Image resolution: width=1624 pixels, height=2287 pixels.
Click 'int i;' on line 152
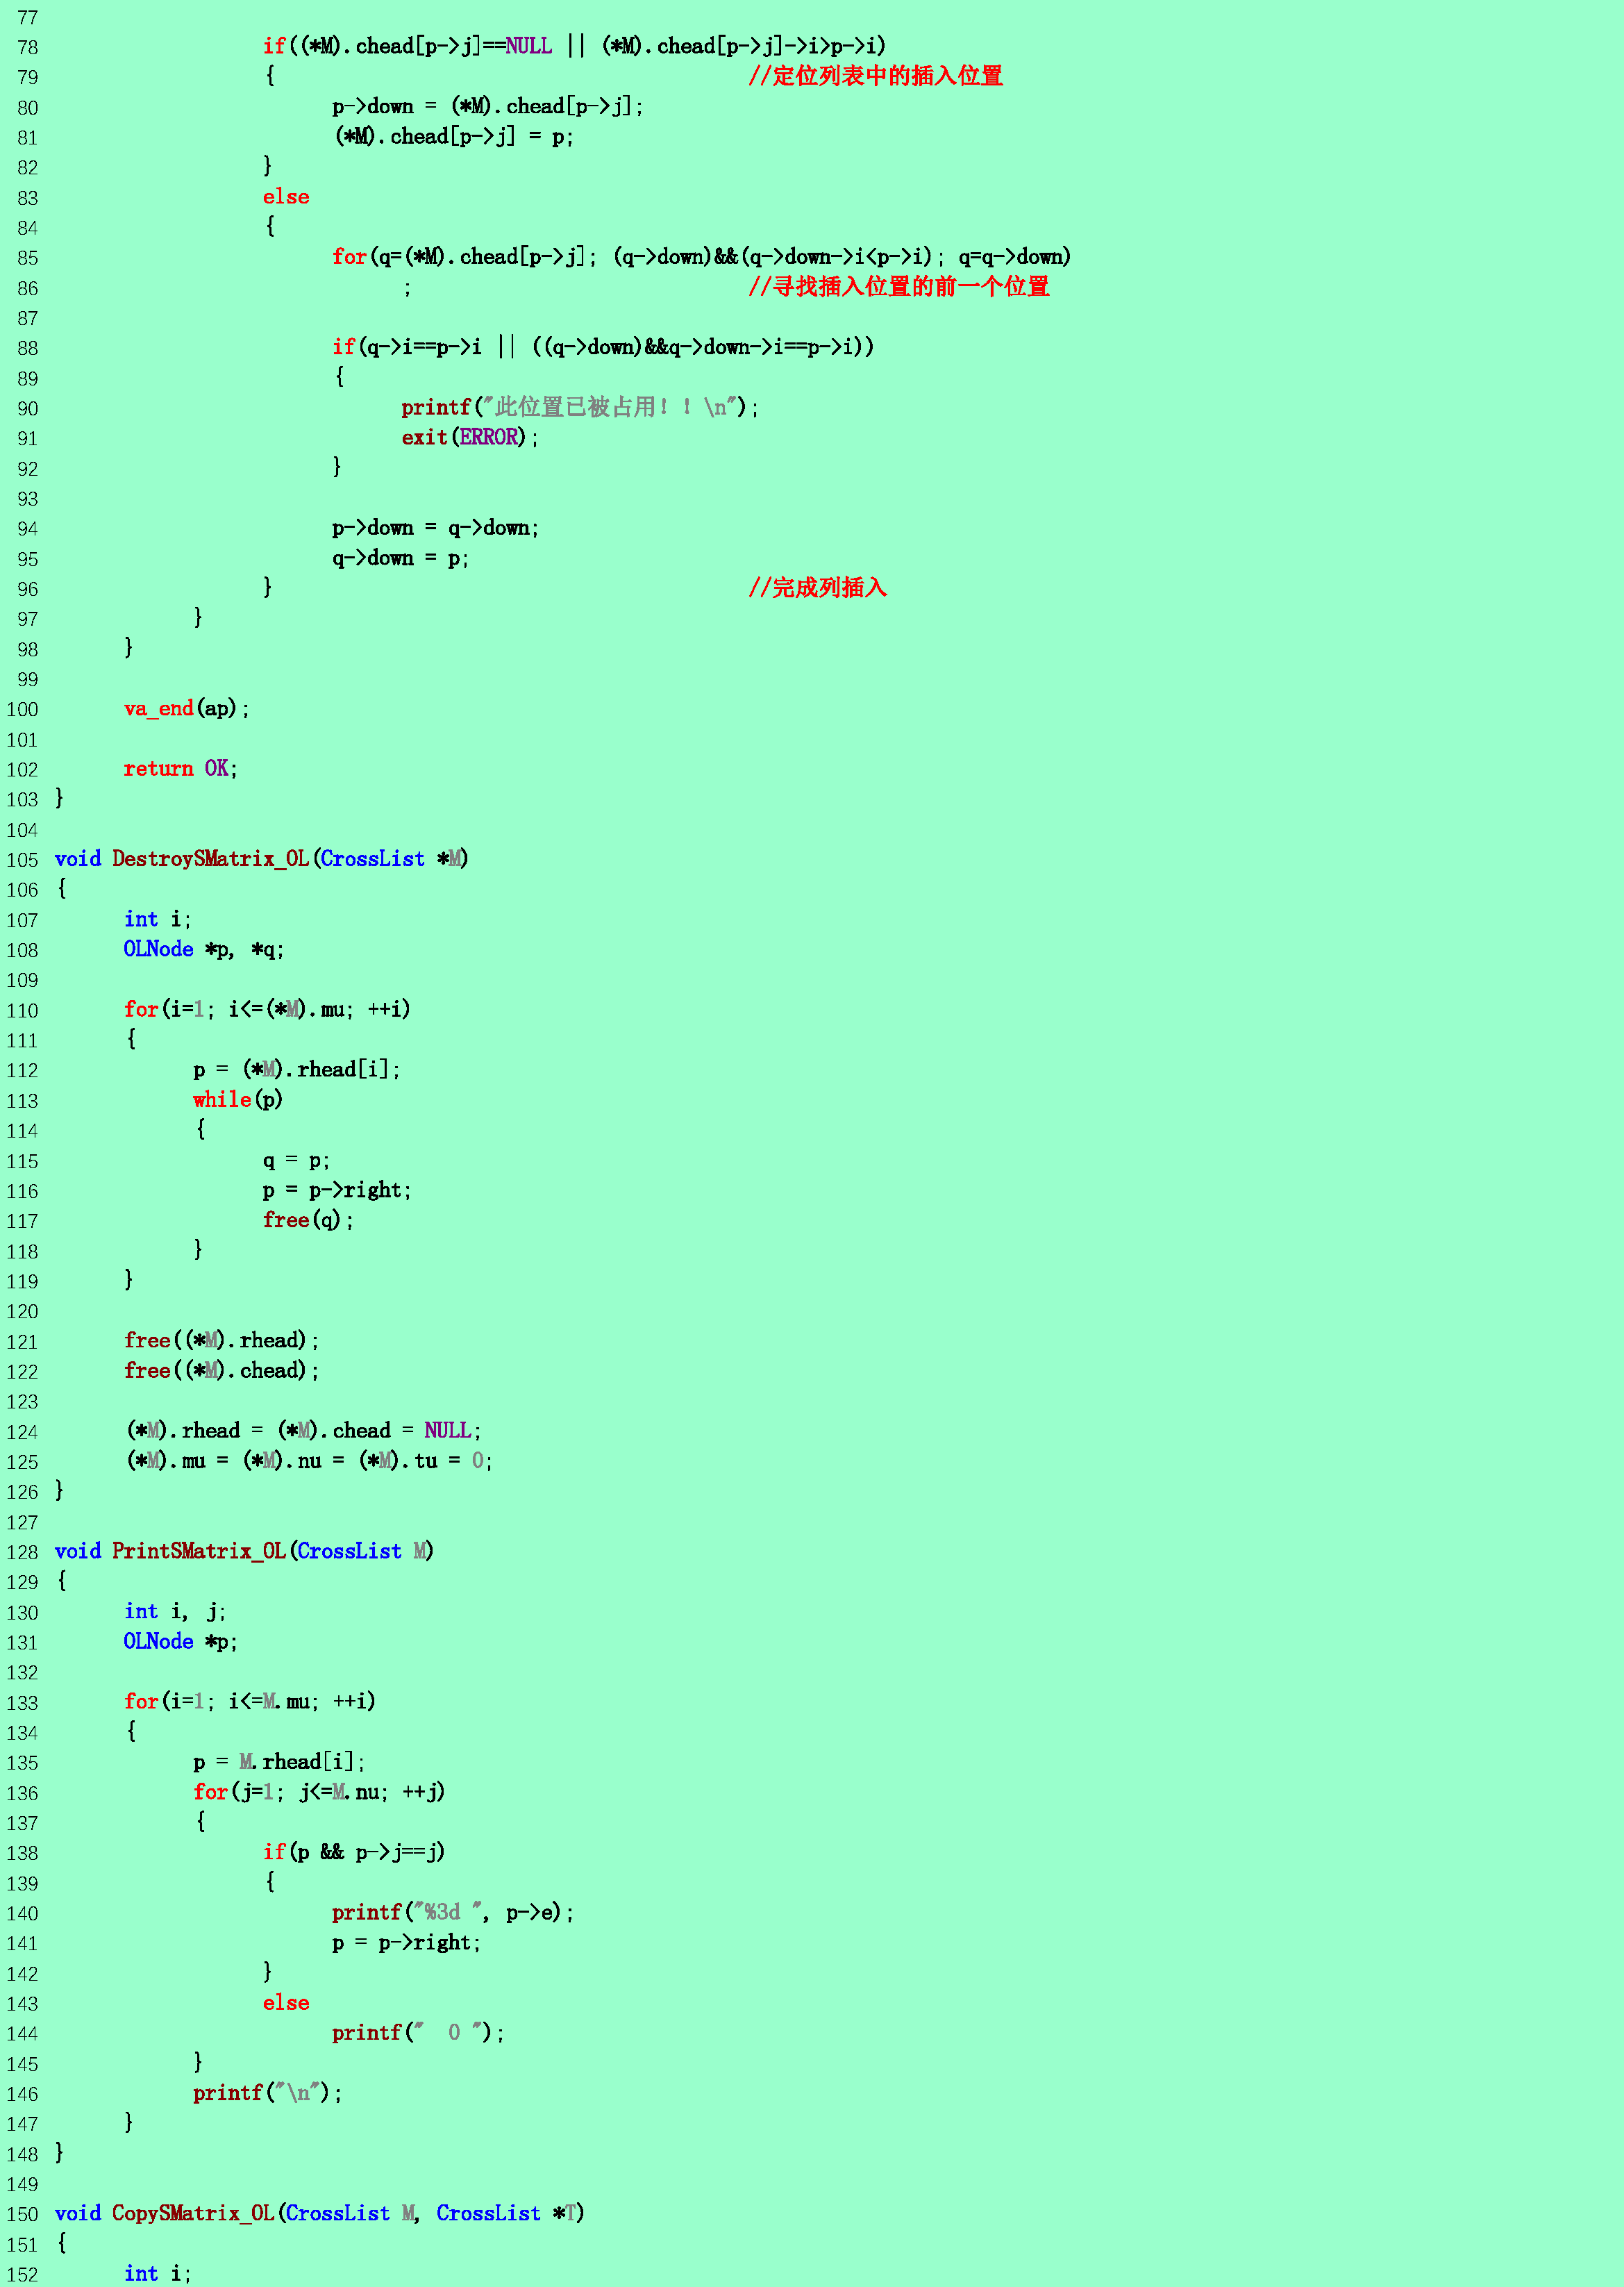[x=158, y=2273]
